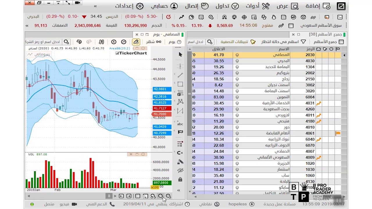Screen dimensions: 372x209
Task: Click the watchlist search magnifier button
Action: 210,42
